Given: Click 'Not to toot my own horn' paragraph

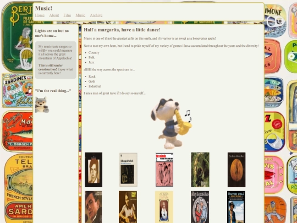Looking at the screenshot, I should pyautogui.click(x=171, y=46).
